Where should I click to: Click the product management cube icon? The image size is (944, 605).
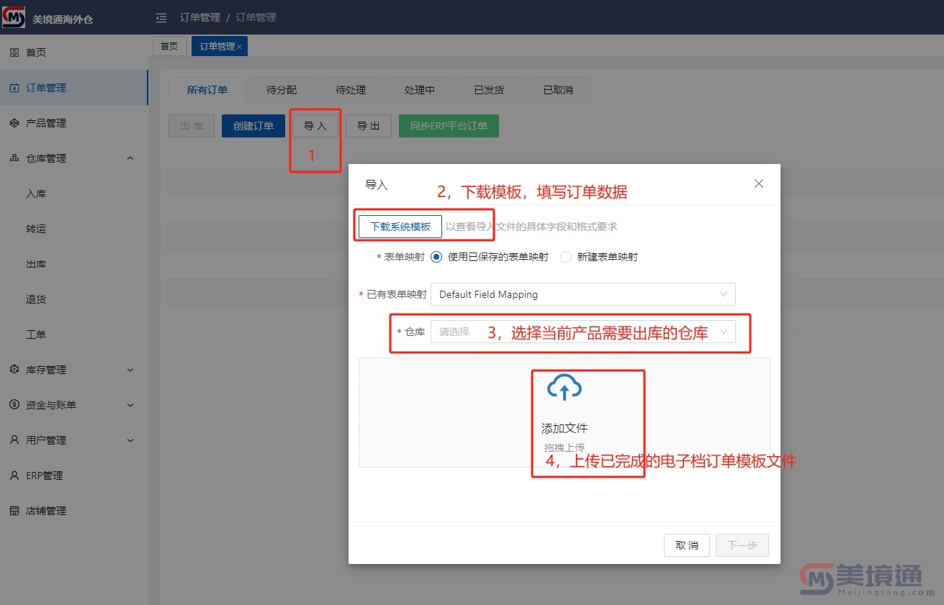pos(14,123)
